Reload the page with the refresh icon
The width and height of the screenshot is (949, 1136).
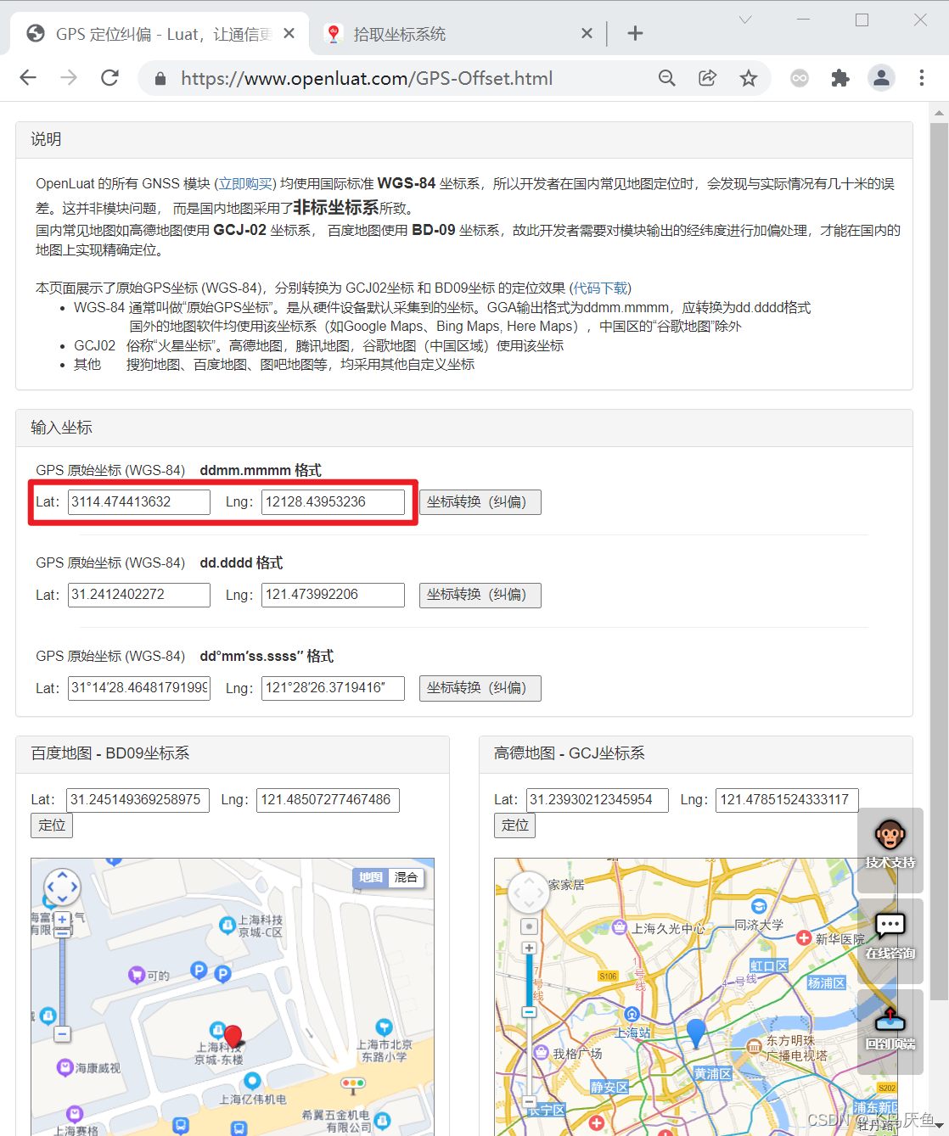point(109,78)
